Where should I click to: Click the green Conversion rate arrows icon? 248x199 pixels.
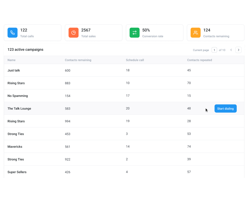coord(134,33)
